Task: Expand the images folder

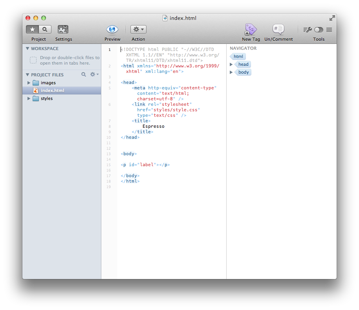Action: pos(29,83)
